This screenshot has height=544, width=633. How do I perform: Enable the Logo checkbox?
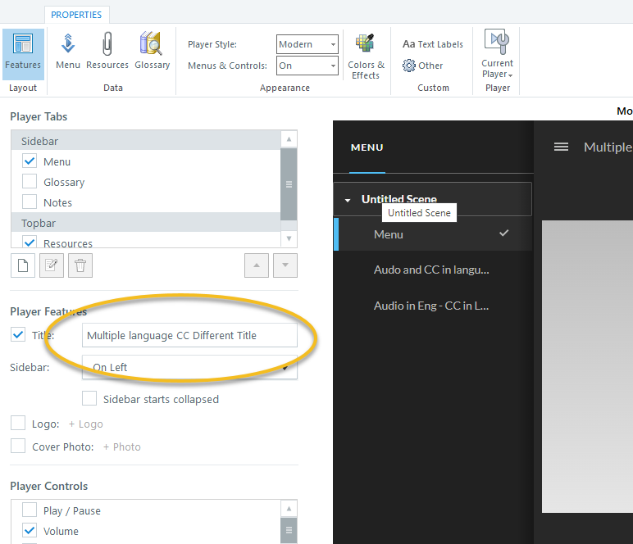coord(18,424)
